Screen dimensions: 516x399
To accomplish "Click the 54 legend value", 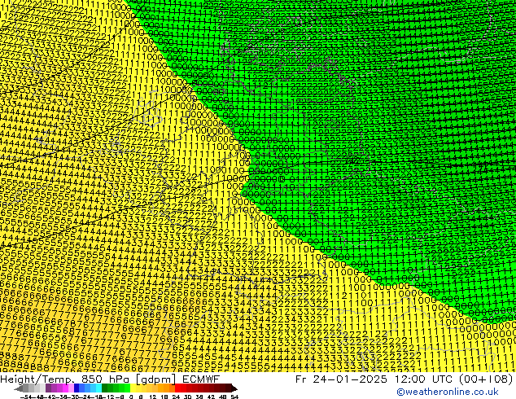I will tap(234, 397).
